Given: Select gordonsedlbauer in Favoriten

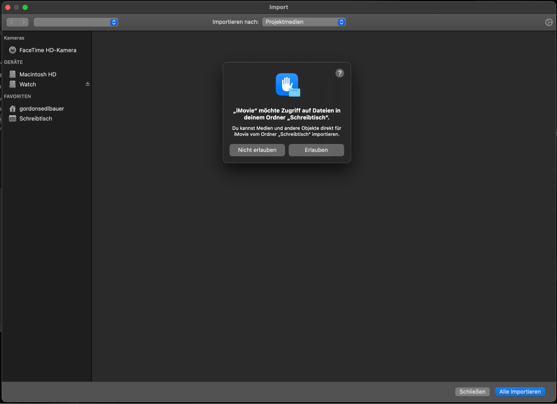Looking at the screenshot, I should coord(47,109).
